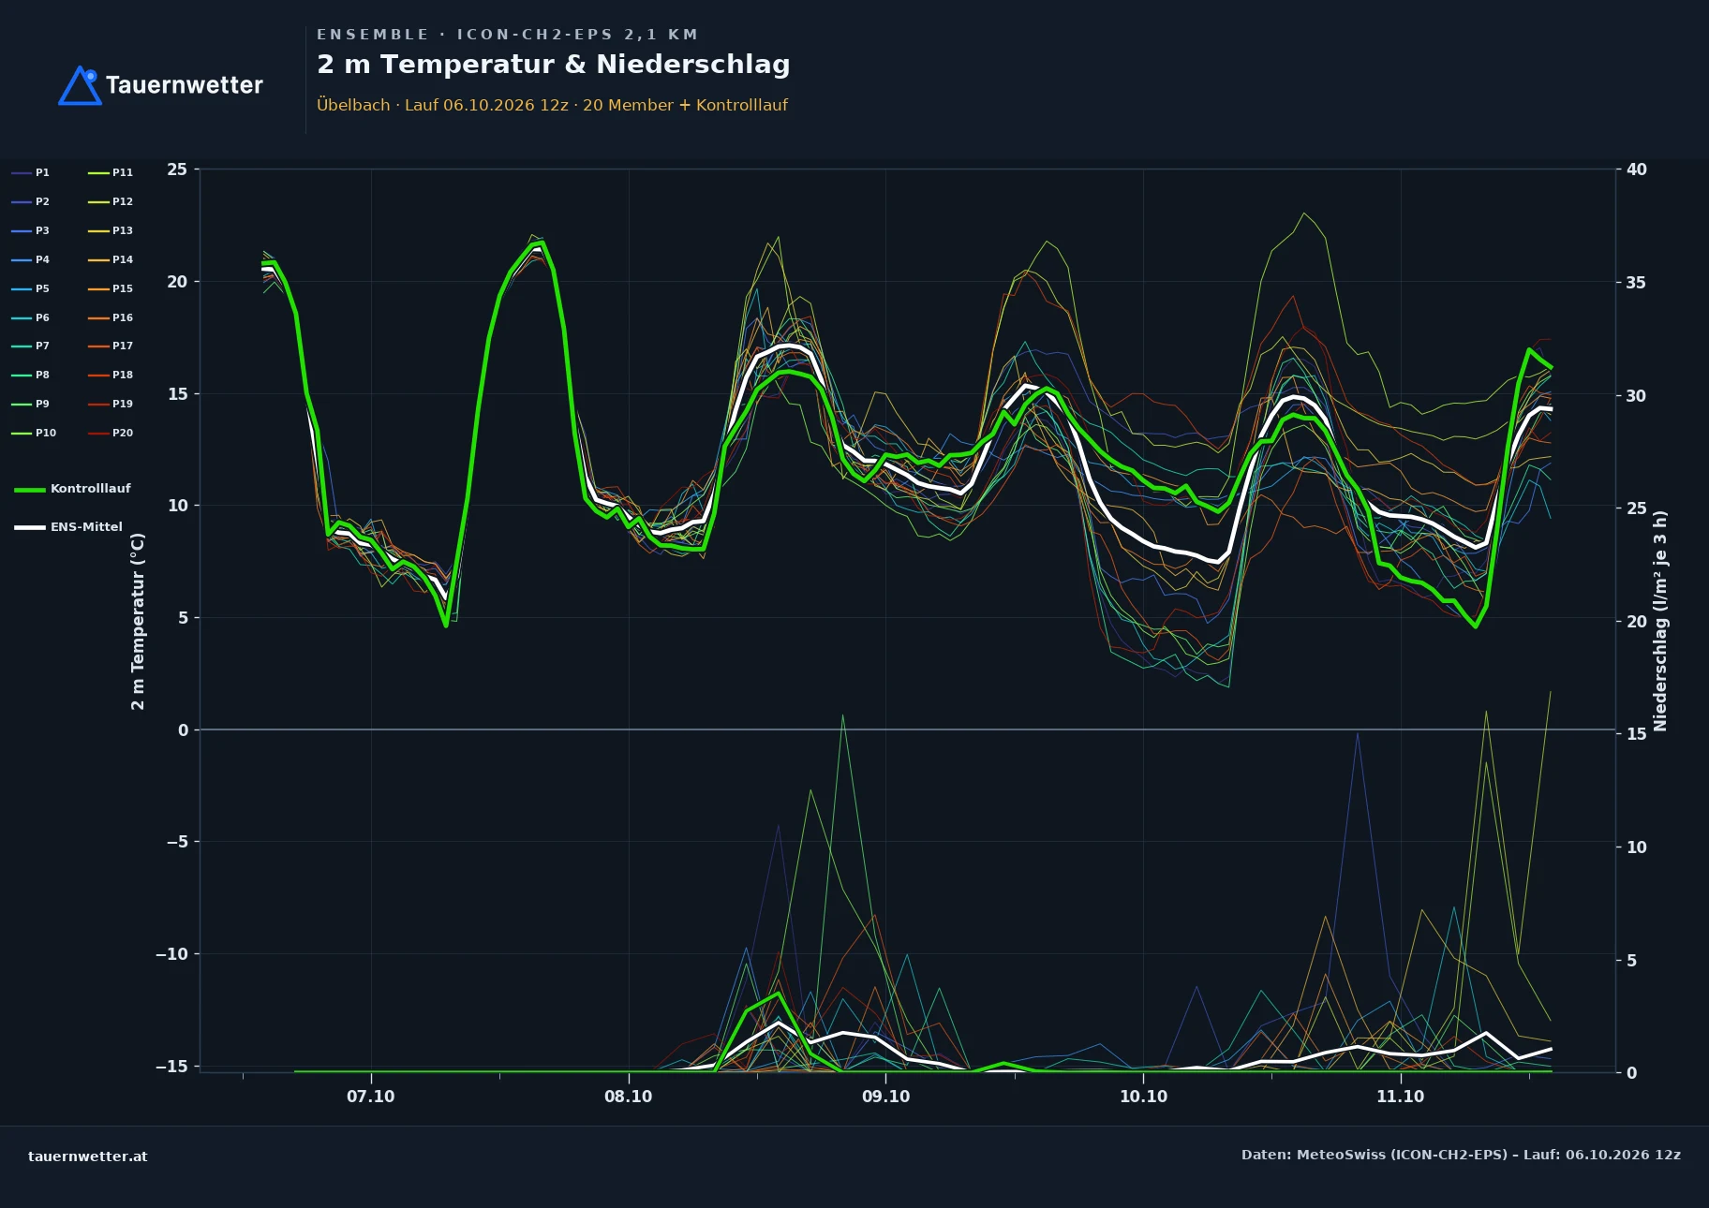Click the P20 legend entry
Viewport: 1709px width, 1208px height.
pos(111,433)
